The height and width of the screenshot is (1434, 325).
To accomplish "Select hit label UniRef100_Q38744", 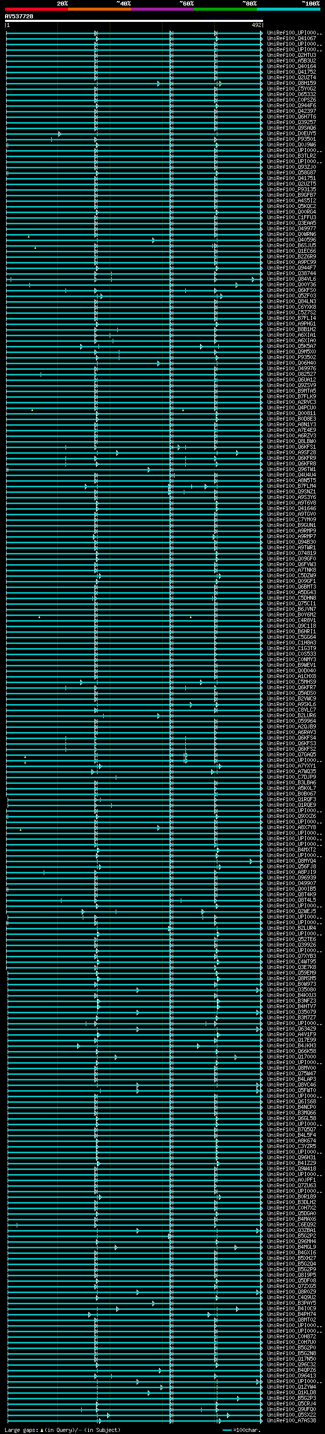I will point(291,273).
